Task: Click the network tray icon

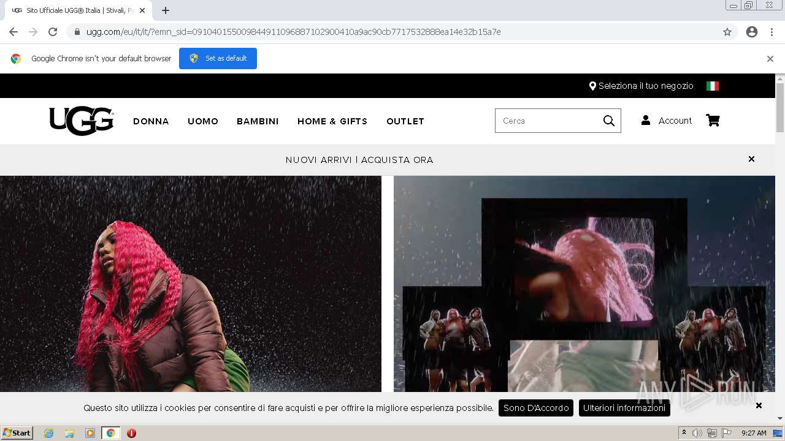Action: tap(712, 433)
